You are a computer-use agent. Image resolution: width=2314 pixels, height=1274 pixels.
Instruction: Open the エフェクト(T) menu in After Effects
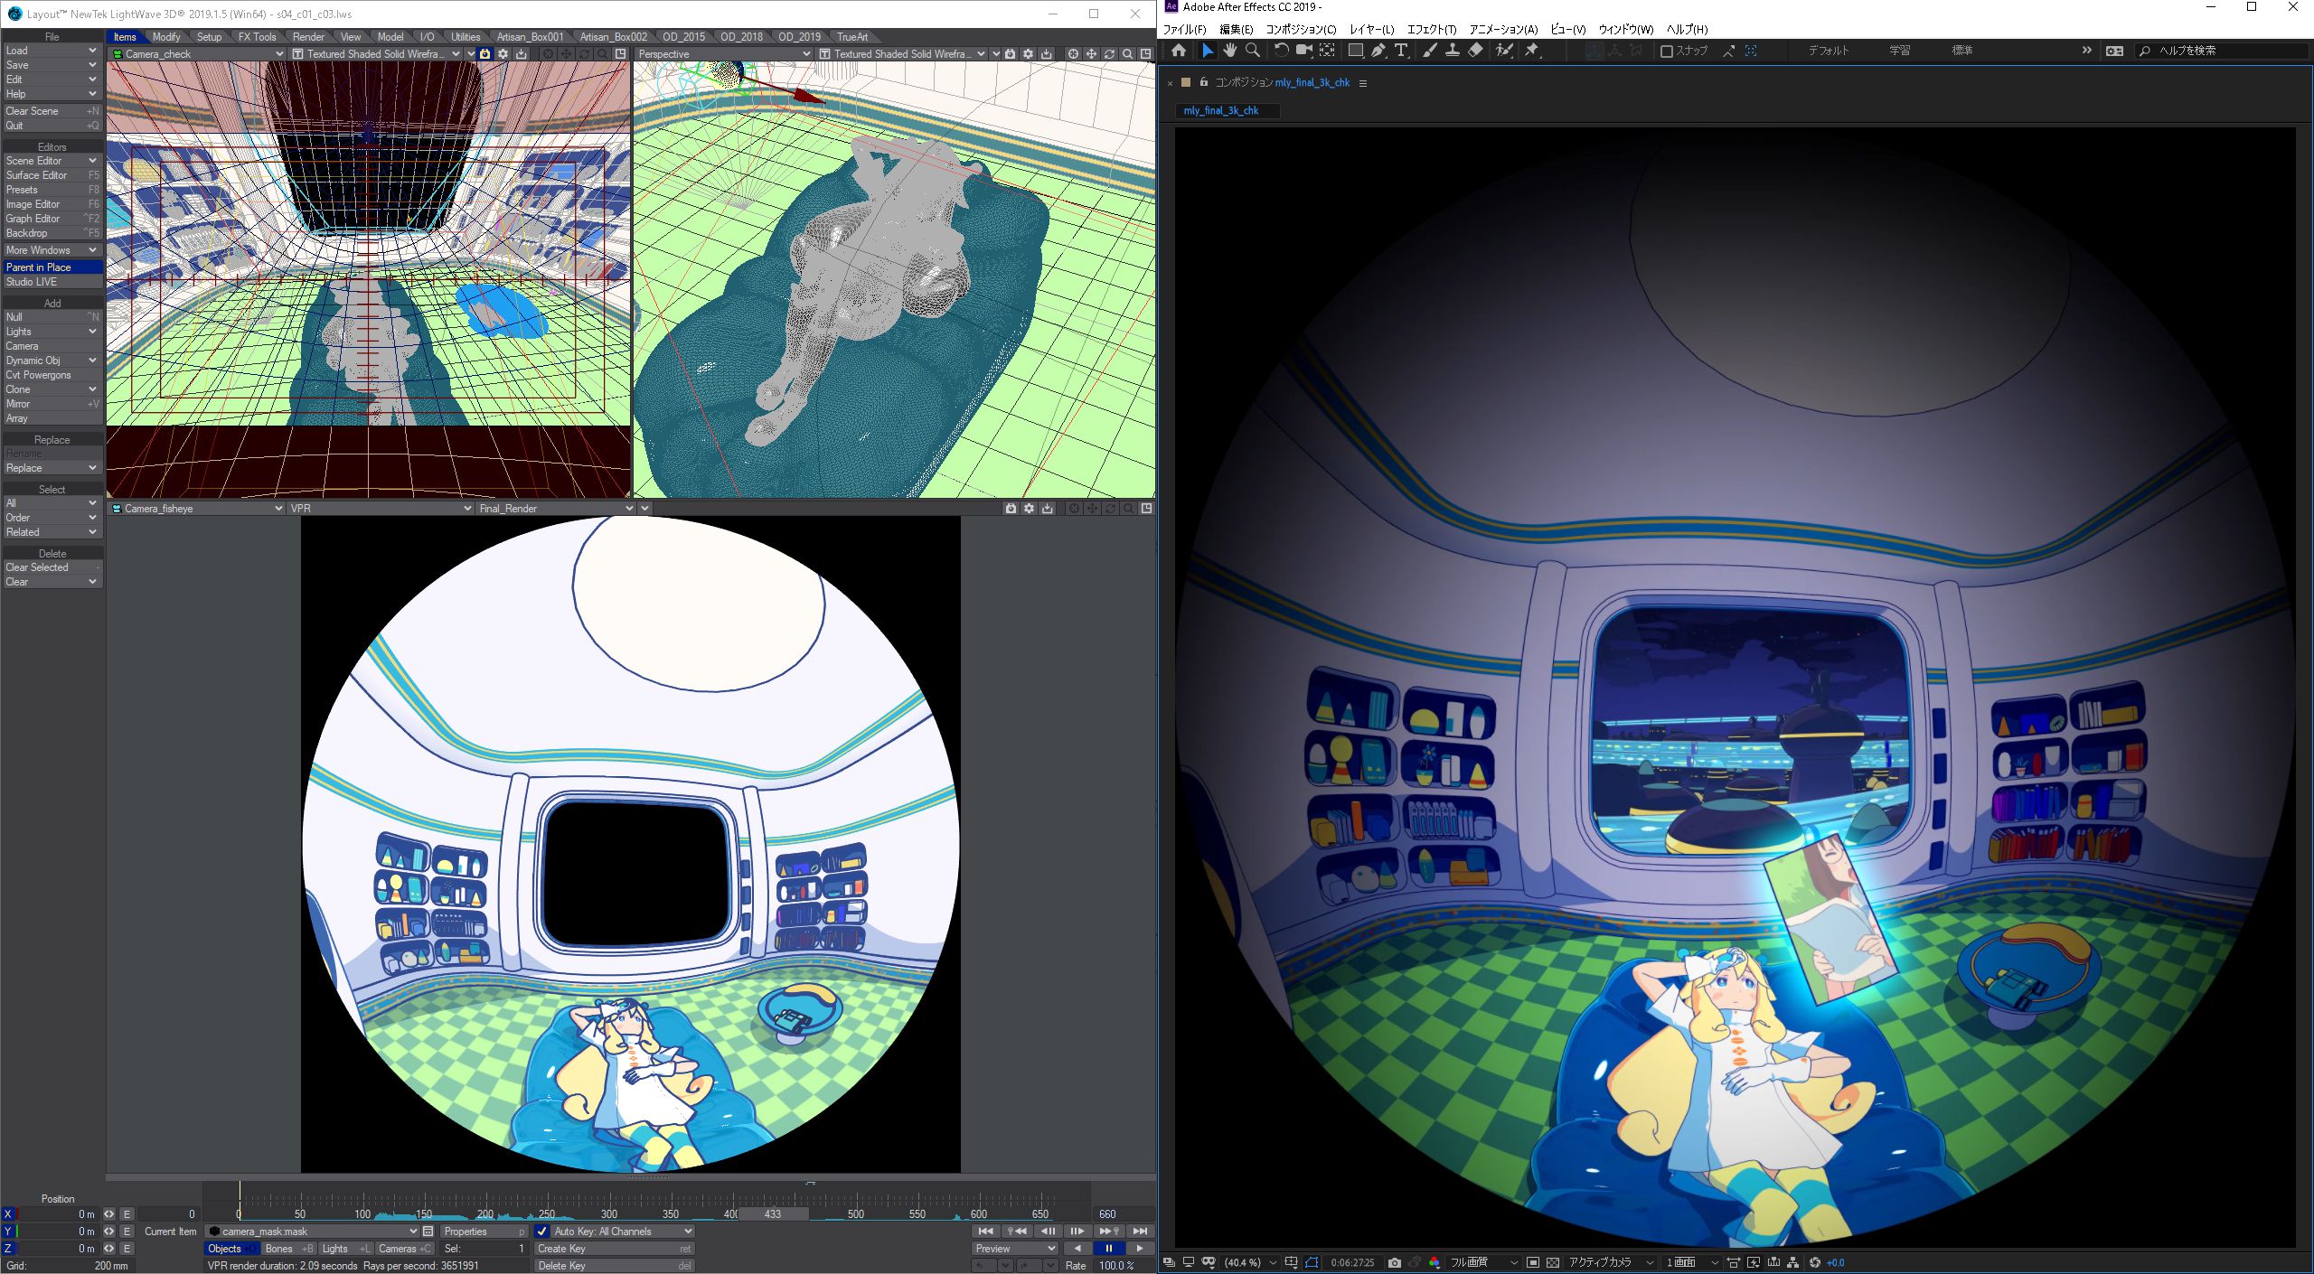click(1432, 30)
